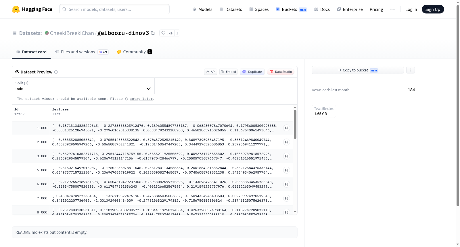Viewport: 460px width, 247px height.
Task: Click the like count number
Action: tap(177, 33)
